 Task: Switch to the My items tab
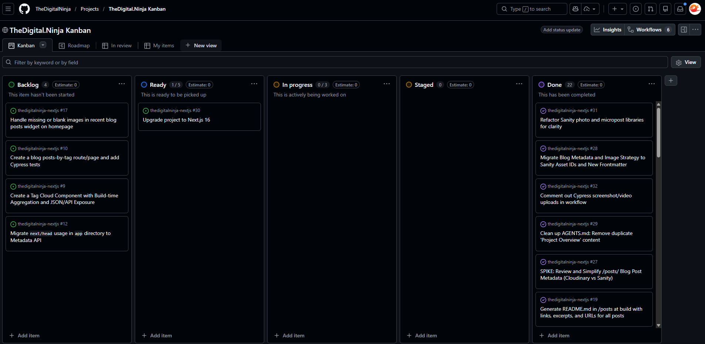point(159,45)
